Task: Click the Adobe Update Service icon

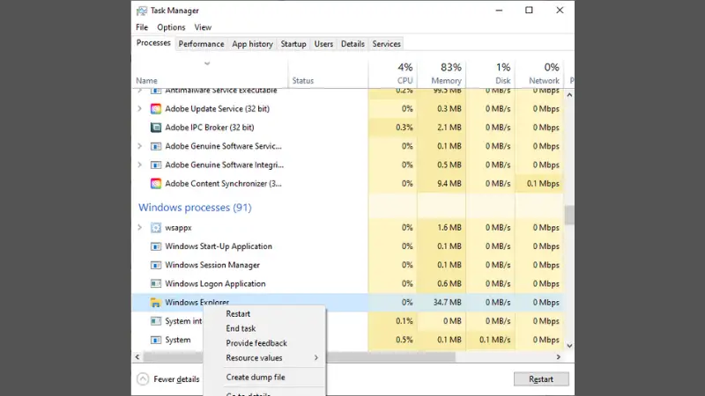Action: pos(156,108)
